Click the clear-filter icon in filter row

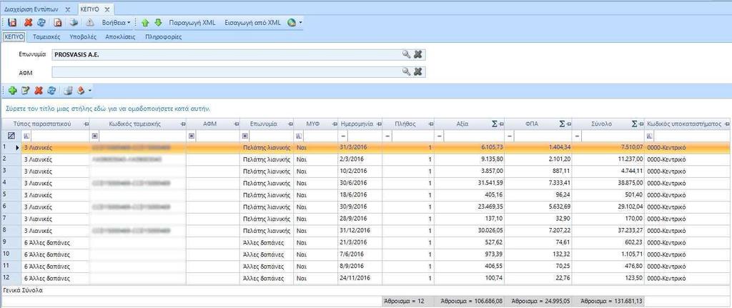tap(11, 135)
